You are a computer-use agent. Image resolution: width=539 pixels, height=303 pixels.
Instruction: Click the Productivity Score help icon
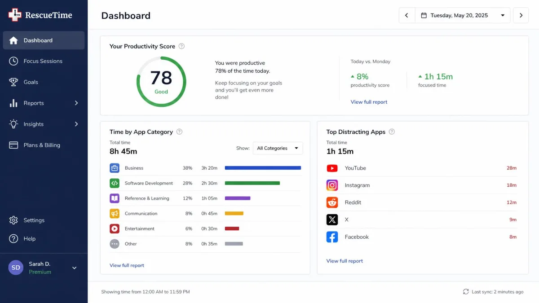pyautogui.click(x=181, y=46)
